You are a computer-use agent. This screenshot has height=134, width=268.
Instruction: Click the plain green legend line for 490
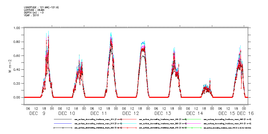[192, 119]
